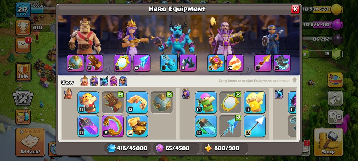This screenshot has width=358, height=161.
Task: Open Warden's equipped Fireball slot level 20
Action: click(x=235, y=63)
